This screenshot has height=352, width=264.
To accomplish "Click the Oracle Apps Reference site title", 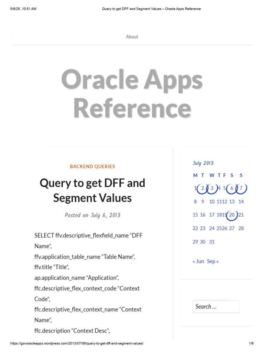I will coord(132,93).
